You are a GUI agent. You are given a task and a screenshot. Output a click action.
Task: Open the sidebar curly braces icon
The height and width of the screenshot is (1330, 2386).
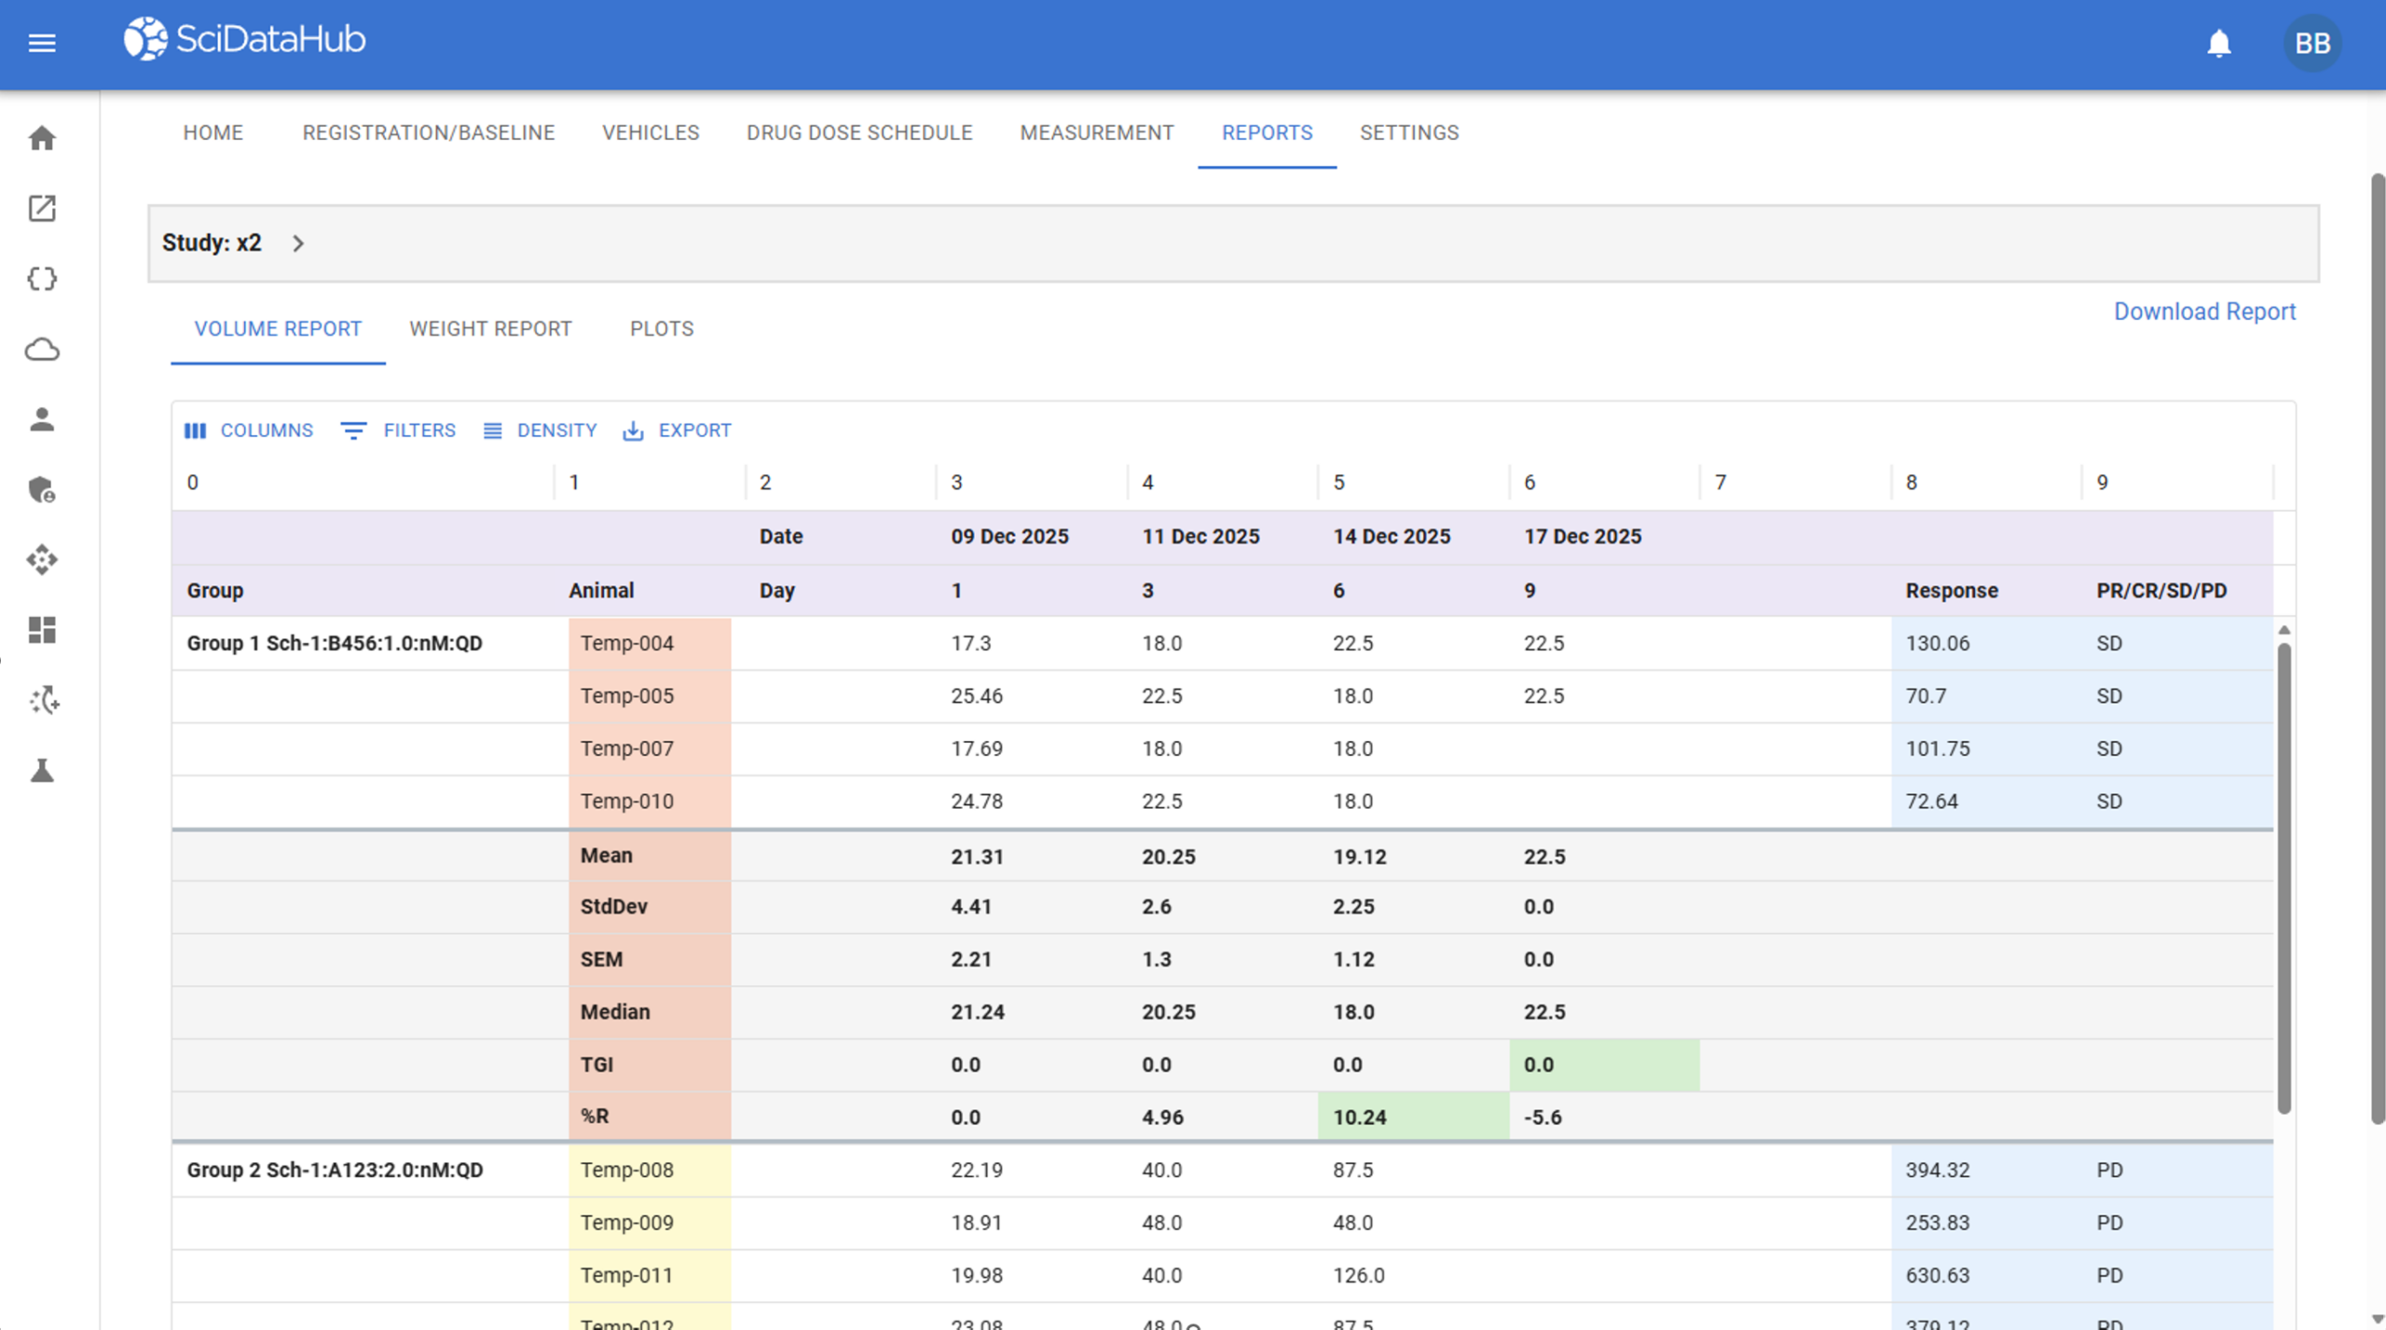point(42,279)
